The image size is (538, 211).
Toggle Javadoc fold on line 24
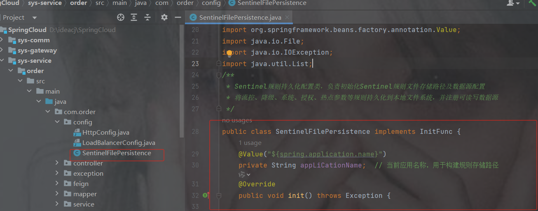click(219, 75)
